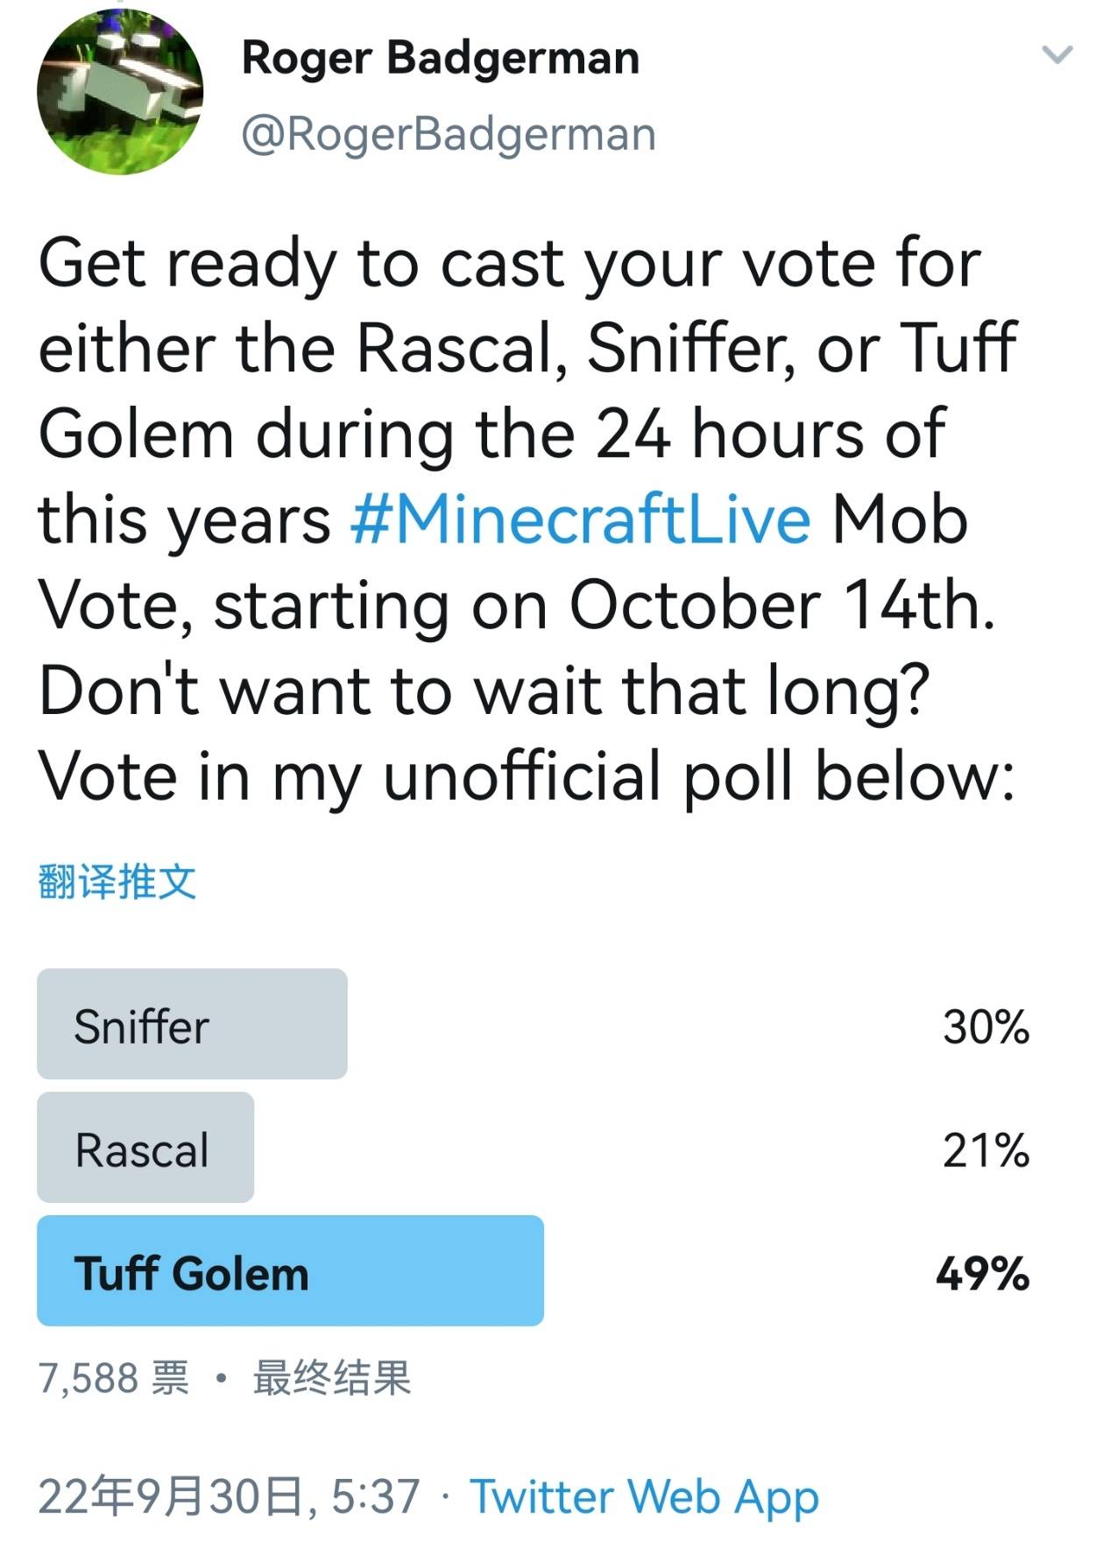Screen dimensions: 1110x1556
Task: Click 翻译推文 to translate the tweet
Action: coord(117,881)
